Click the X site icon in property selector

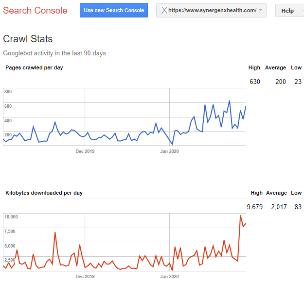164,10
